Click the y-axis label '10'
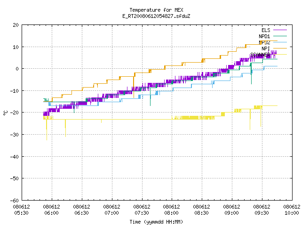Screen dimensions: 301x226 pos(16,47)
